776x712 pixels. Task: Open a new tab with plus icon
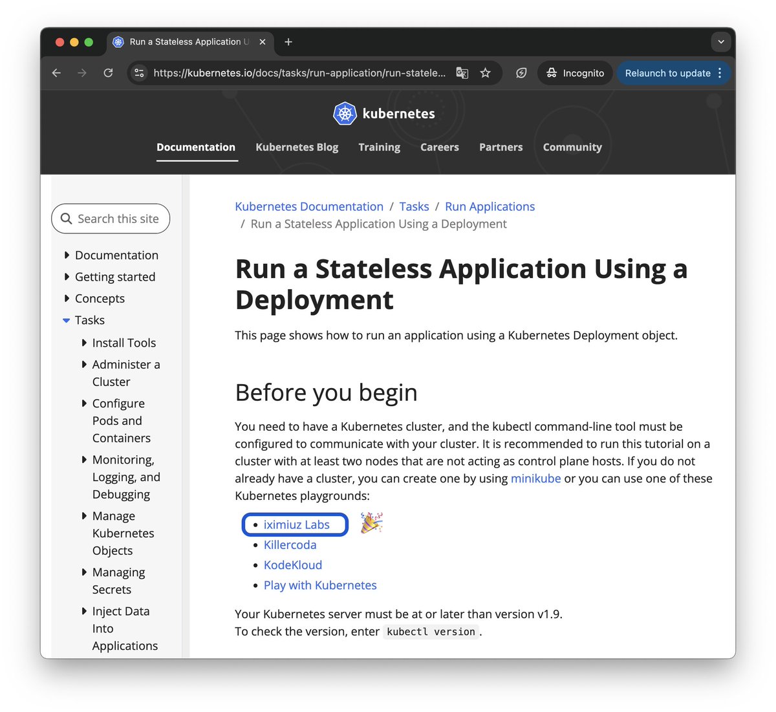point(288,42)
